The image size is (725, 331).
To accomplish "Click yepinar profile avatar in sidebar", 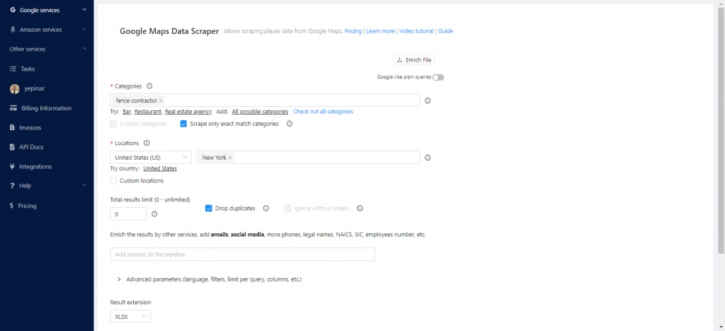I will click(x=14, y=89).
